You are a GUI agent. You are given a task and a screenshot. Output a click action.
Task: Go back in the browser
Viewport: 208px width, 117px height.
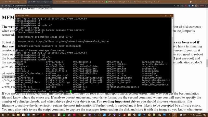[2, 6]
